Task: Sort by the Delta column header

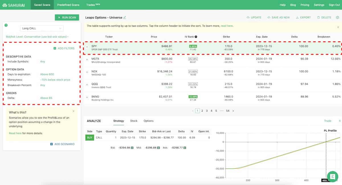Action: 294,37
